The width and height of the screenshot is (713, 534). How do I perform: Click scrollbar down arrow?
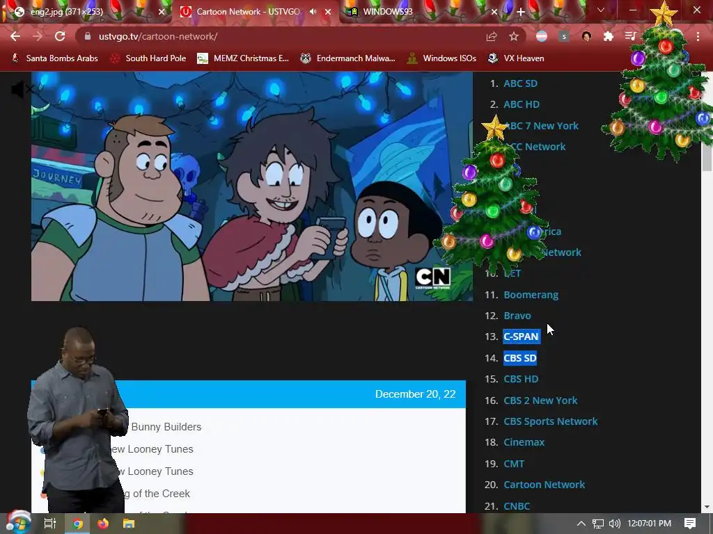(x=706, y=507)
